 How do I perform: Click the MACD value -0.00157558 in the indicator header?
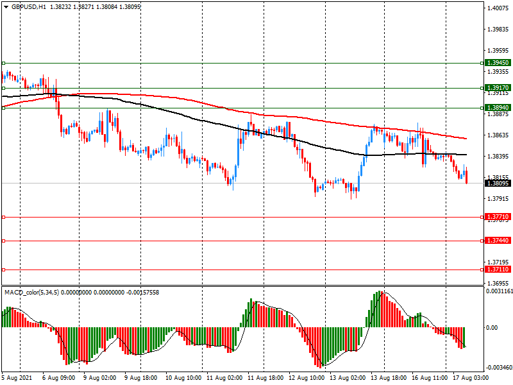[142, 292]
